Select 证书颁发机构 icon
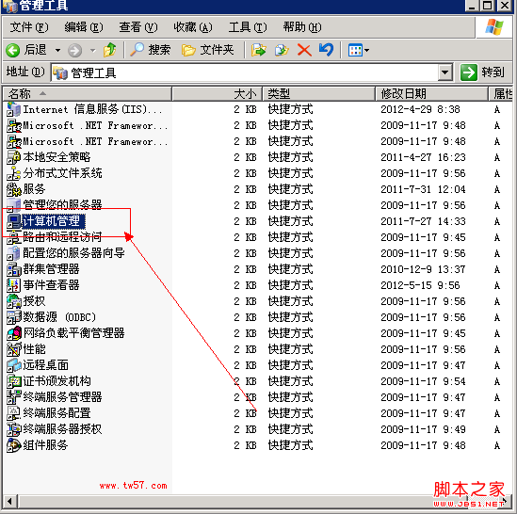This screenshot has width=517, height=514. click(13, 381)
